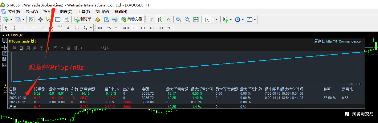Switch to M15 timeframe

(x=117, y=28)
